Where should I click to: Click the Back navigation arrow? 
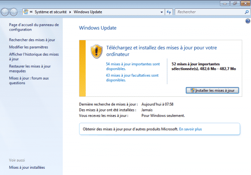[x=5, y=12]
